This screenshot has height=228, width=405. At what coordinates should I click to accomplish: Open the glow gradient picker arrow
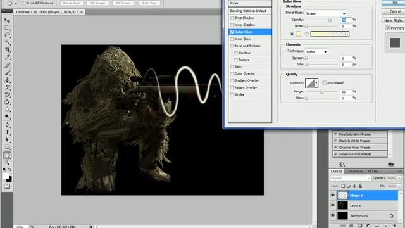tap(347, 34)
